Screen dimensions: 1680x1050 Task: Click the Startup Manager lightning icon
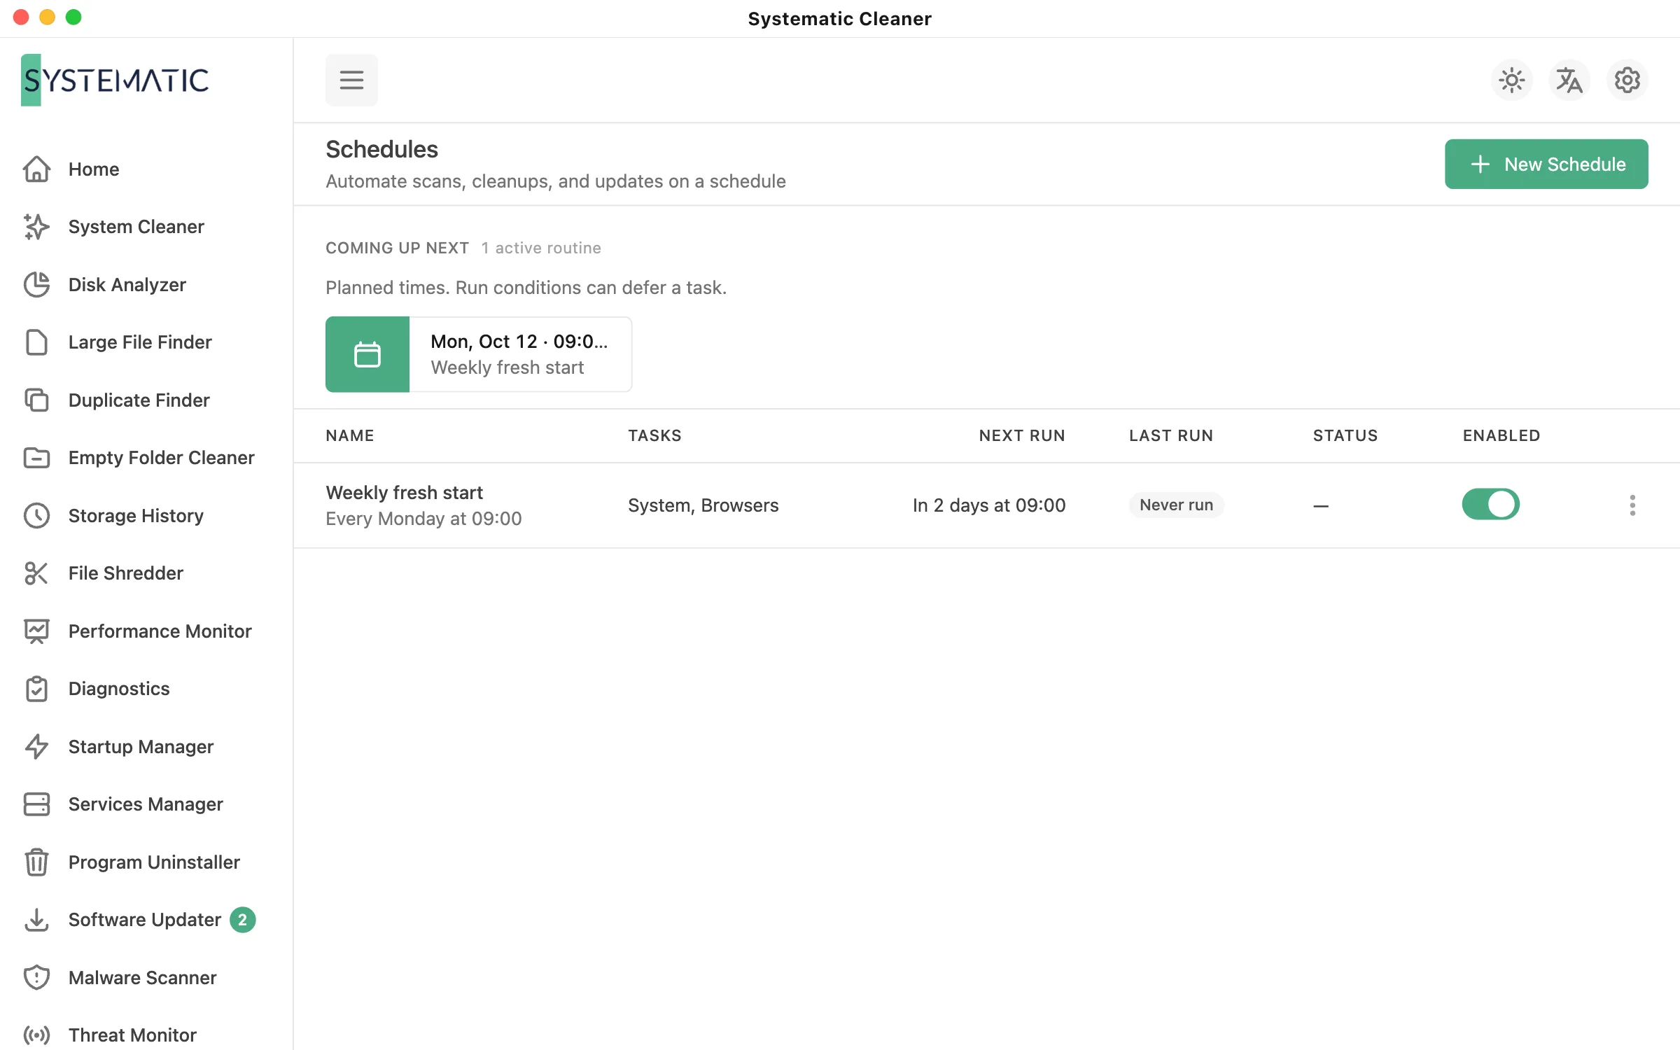click(36, 746)
